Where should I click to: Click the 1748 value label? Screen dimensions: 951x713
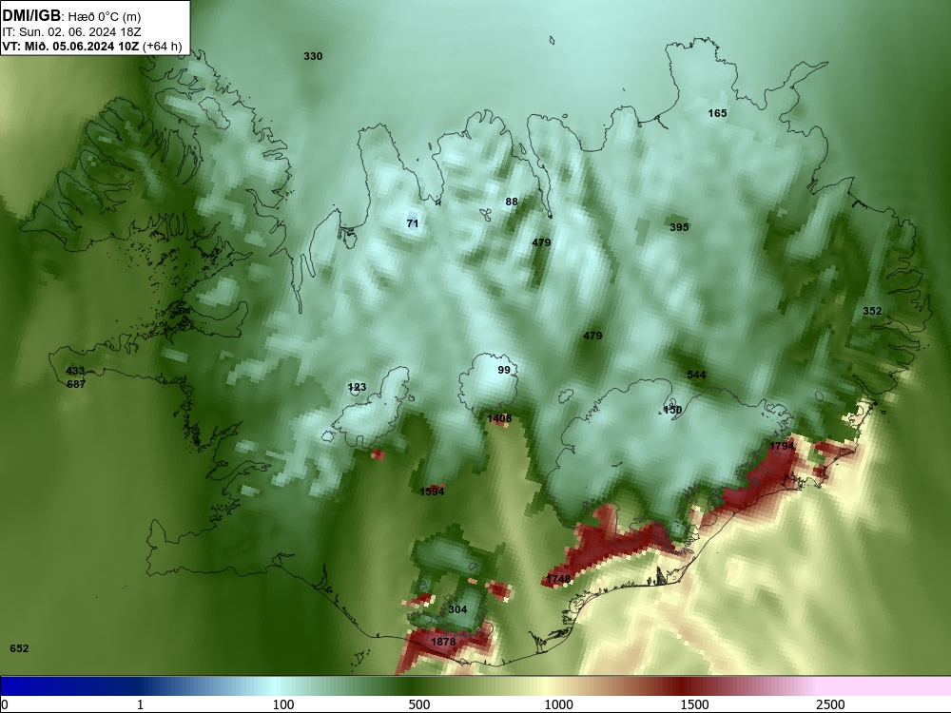pyautogui.click(x=558, y=579)
